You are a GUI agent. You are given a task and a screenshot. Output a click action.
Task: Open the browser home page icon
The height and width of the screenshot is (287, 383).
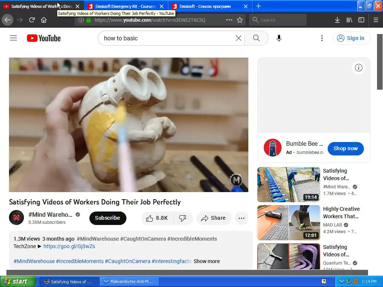[44, 20]
